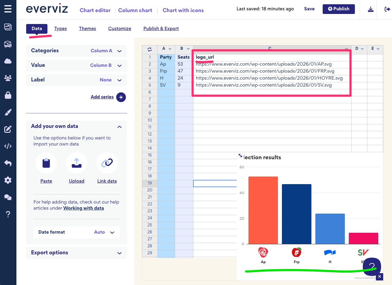Open the code brackets icon in the sidebar
Screen dimensions: 392x285
8,146
